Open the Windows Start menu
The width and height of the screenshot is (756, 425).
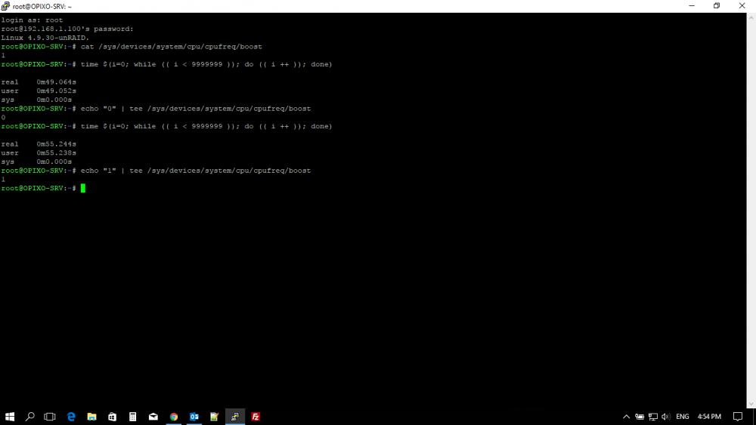coord(10,417)
